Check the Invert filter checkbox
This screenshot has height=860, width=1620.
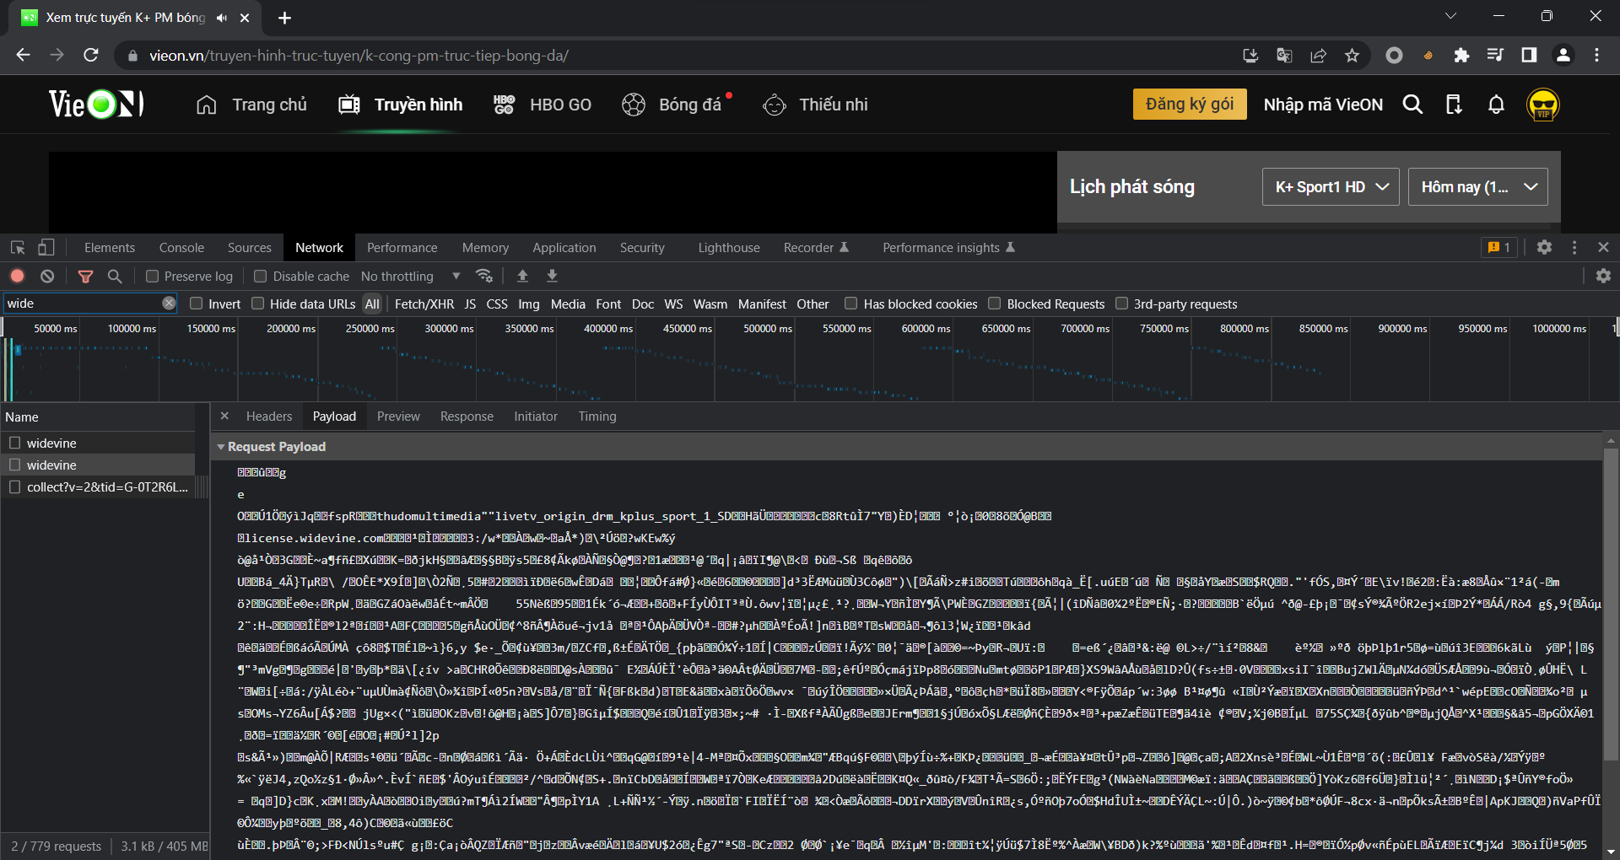[197, 304]
